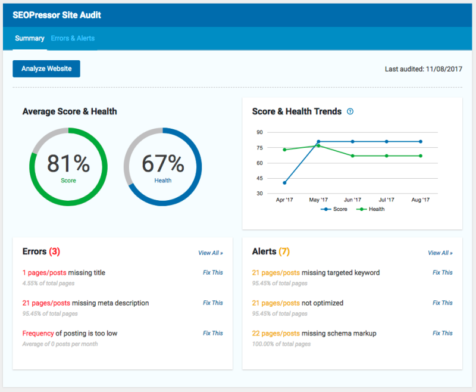The width and height of the screenshot is (476, 392).
Task: Fix This for pages not optimized
Action: [443, 303]
